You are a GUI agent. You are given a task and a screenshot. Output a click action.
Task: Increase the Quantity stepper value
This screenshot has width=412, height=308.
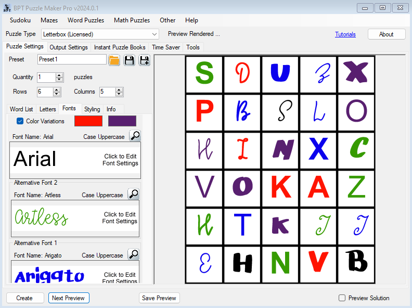(x=59, y=75)
